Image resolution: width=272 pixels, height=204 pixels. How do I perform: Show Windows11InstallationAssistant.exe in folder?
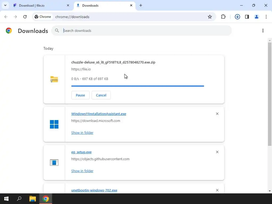click(x=82, y=133)
